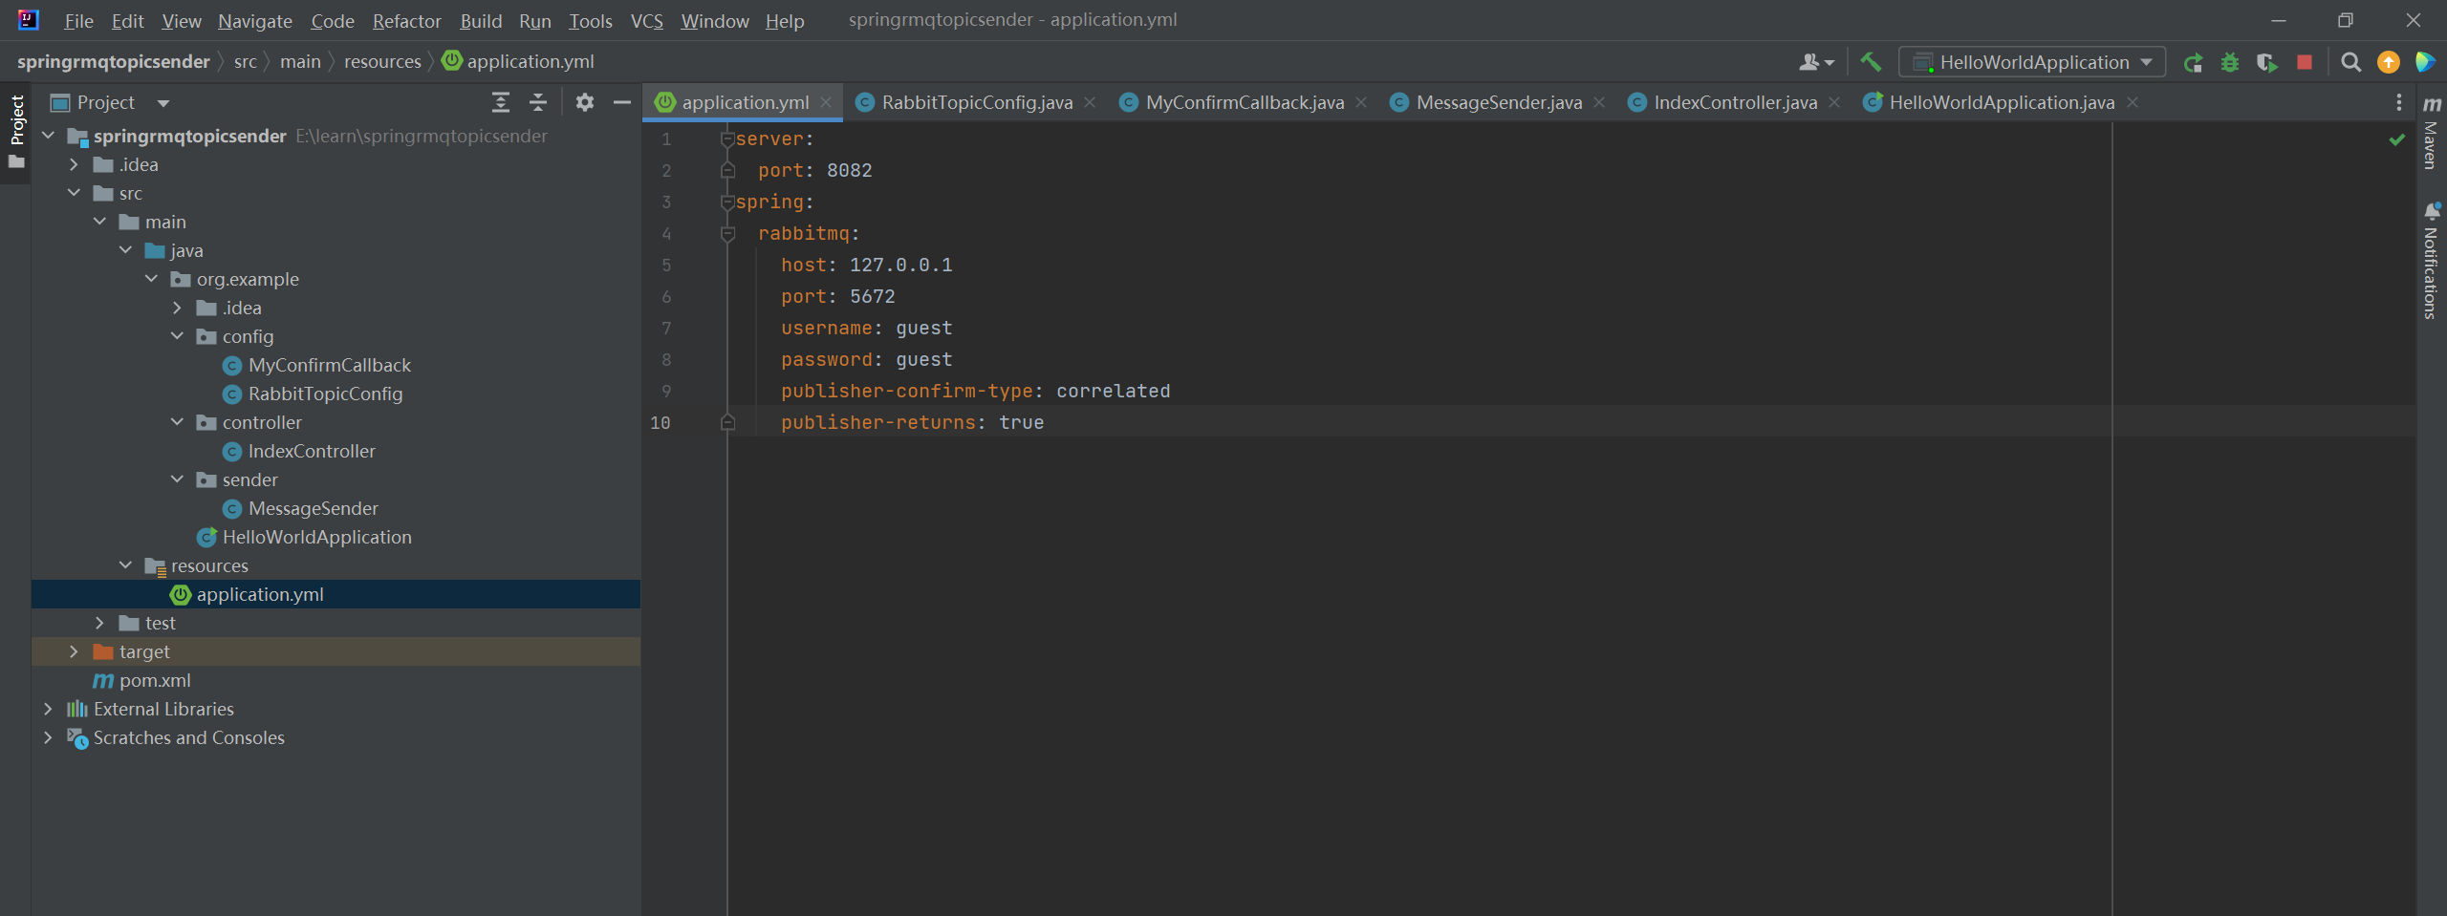This screenshot has width=2447, height=916.
Task: Close the RabbitTopicConfig.java tab
Action: click(x=1090, y=102)
